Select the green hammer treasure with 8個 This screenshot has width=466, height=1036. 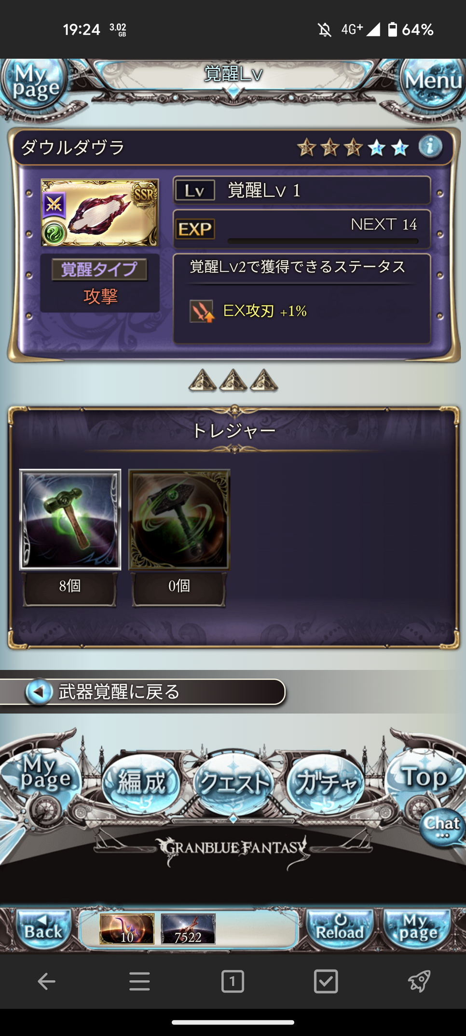point(70,520)
